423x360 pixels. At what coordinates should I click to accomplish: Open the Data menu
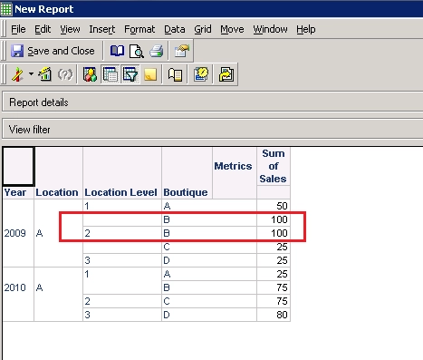(x=175, y=29)
